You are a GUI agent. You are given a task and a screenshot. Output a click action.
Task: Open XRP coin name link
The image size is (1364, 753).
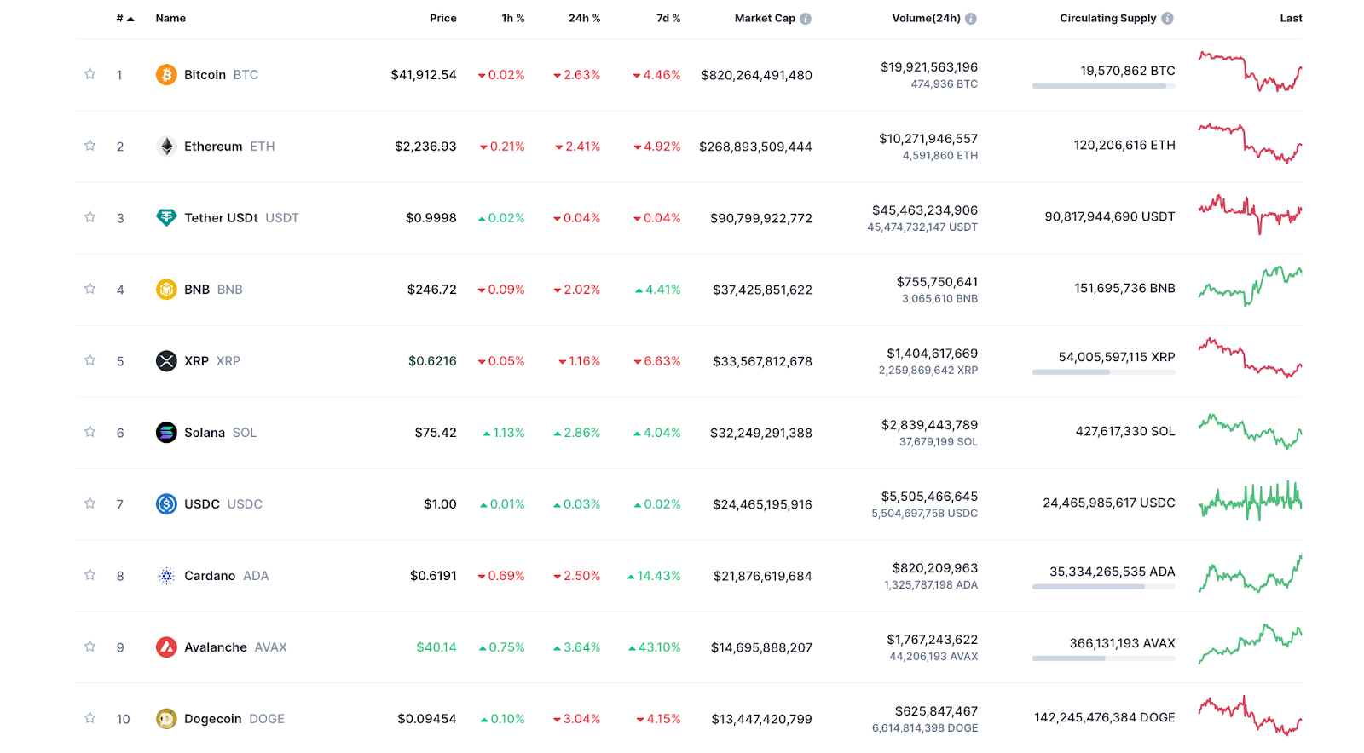(212, 361)
